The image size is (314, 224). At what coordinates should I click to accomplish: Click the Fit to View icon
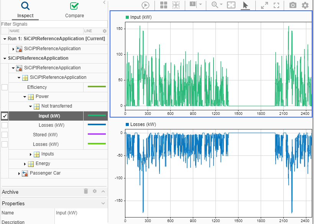(x=231, y=5)
